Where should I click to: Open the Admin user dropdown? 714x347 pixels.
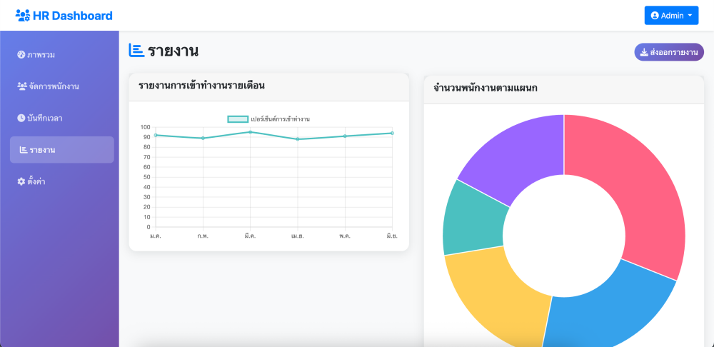pos(671,16)
